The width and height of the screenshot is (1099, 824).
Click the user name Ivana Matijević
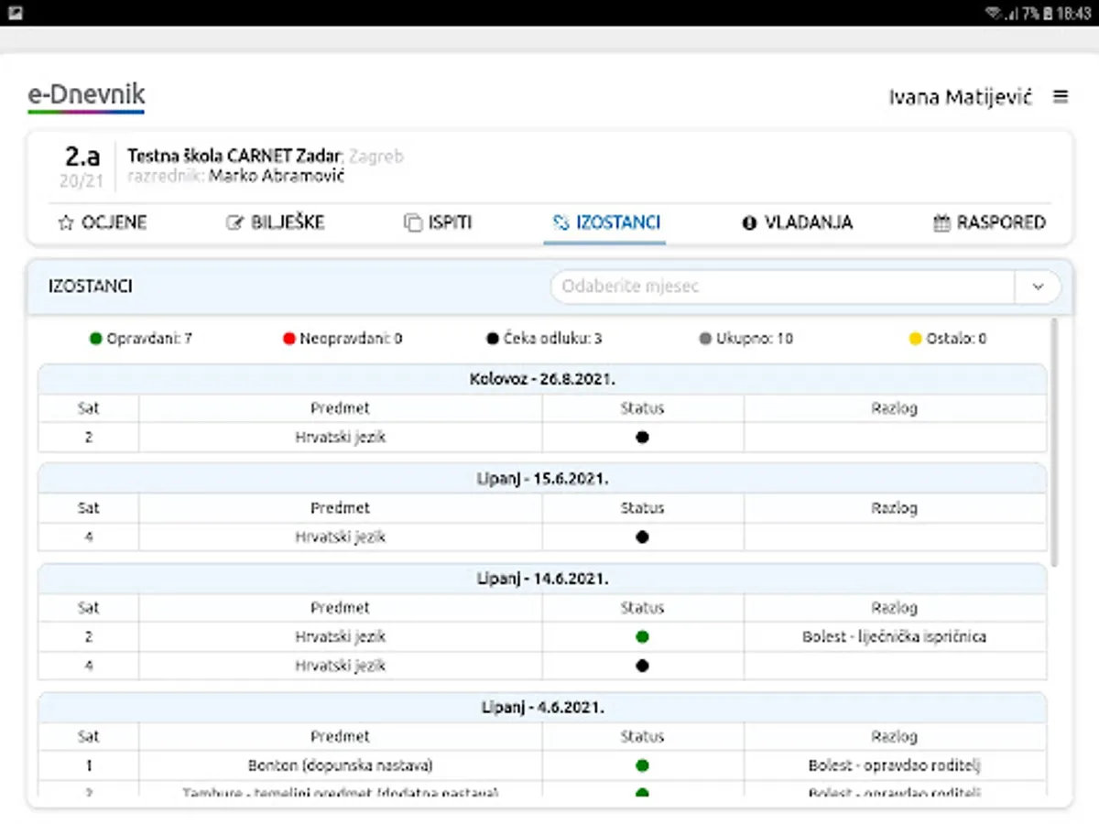[x=961, y=97]
